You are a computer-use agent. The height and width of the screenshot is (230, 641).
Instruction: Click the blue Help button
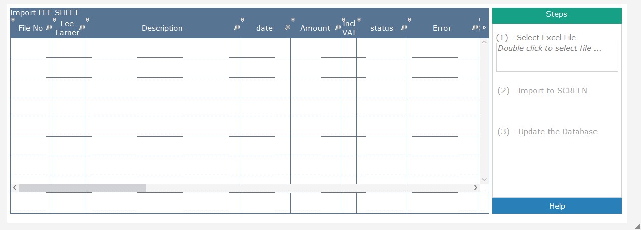click(x=557, y=206)
